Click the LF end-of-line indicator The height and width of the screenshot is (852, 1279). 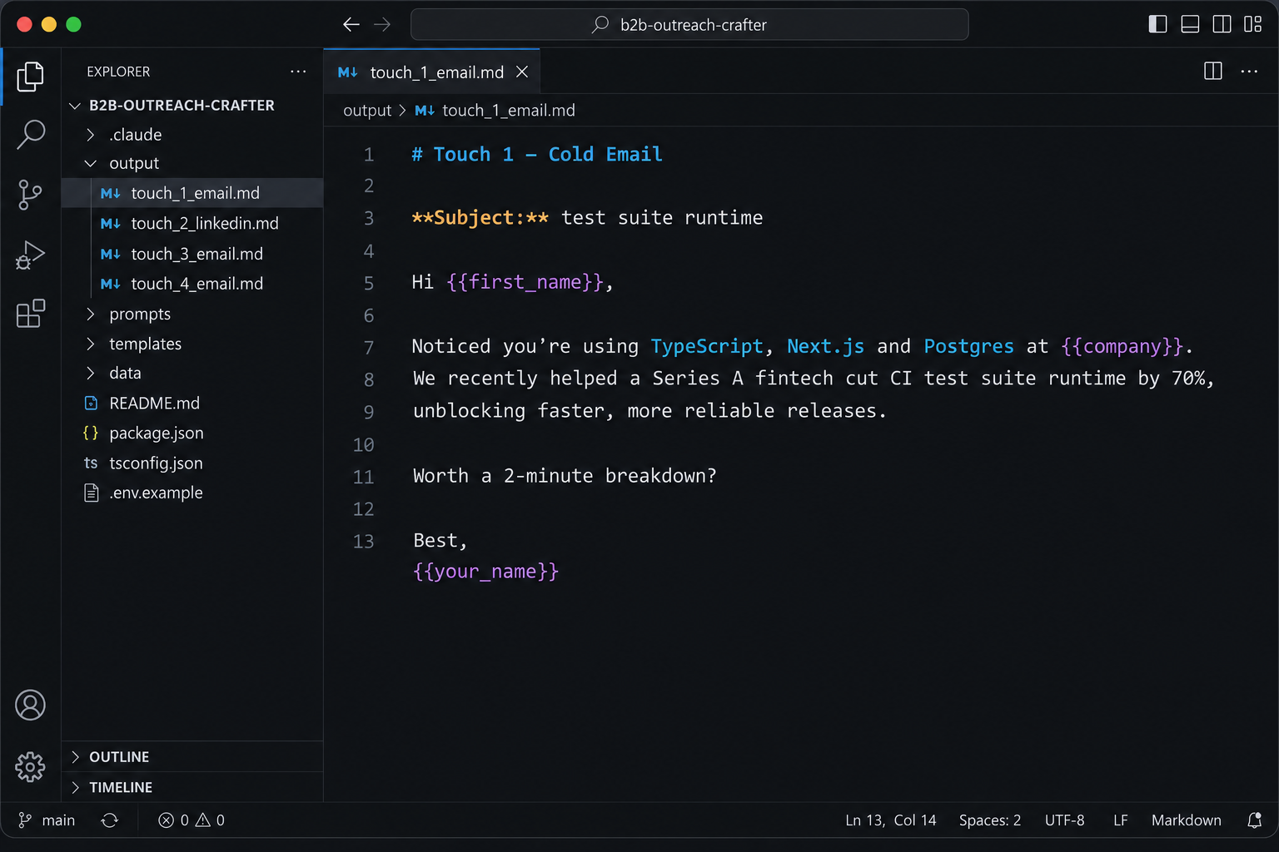(1121, 820)
